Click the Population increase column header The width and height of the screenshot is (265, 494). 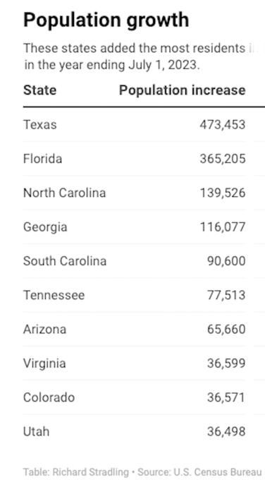(183, 90)
